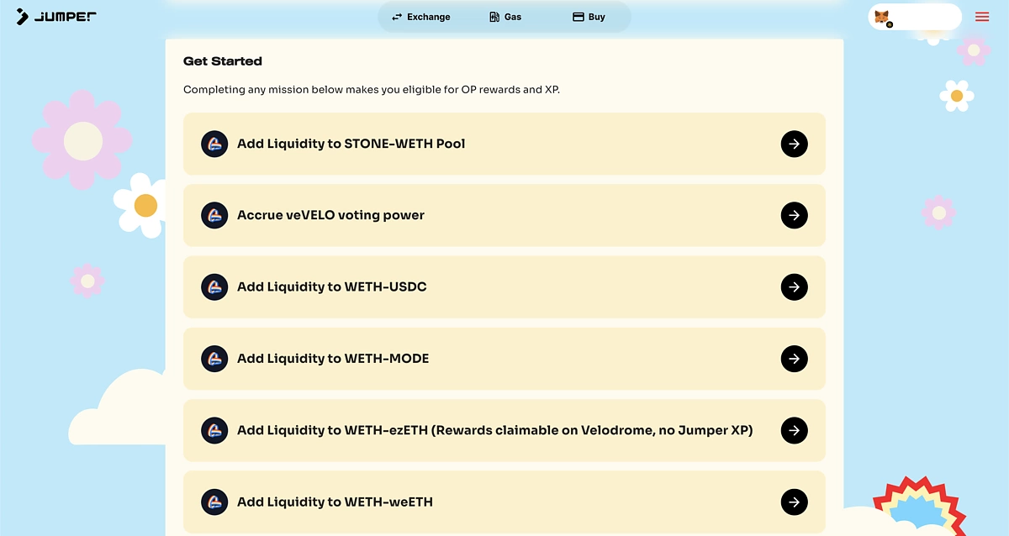The width and height of the screenshot is (1009, 536).
Task: Click the text about OP rewards and XP
Action: (372, 89)
